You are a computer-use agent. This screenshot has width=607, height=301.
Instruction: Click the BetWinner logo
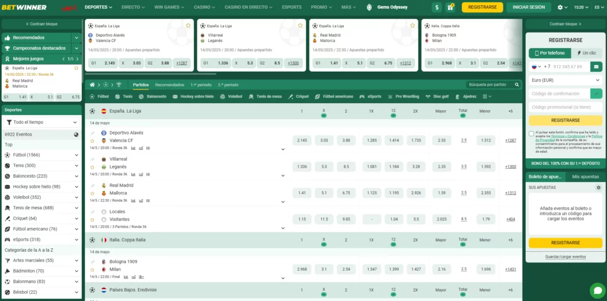pyautogui.click(x=24, y=7)
